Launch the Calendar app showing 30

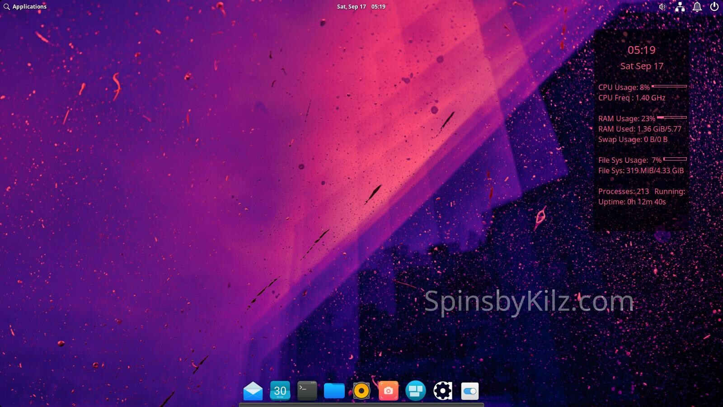tap(280, 391)
